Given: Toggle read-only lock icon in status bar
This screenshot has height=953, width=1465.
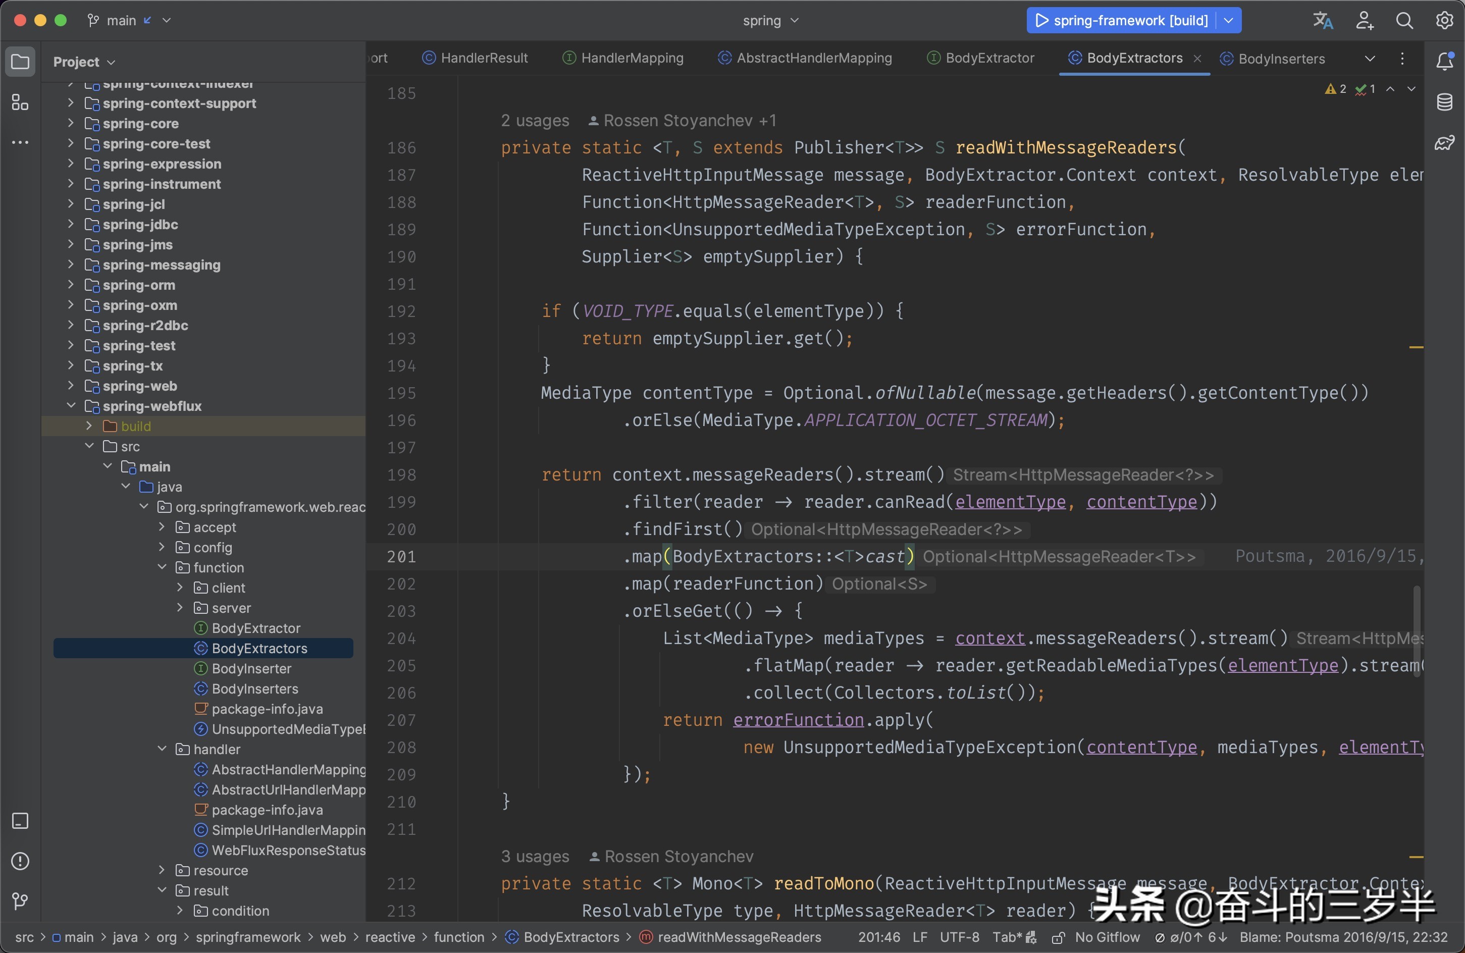Looking at the screenshot, I should (1058, 938).
